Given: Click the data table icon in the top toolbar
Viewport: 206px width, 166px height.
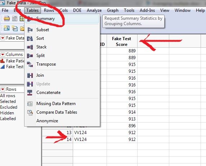Looking at the screenshot, I should [6, 18].
